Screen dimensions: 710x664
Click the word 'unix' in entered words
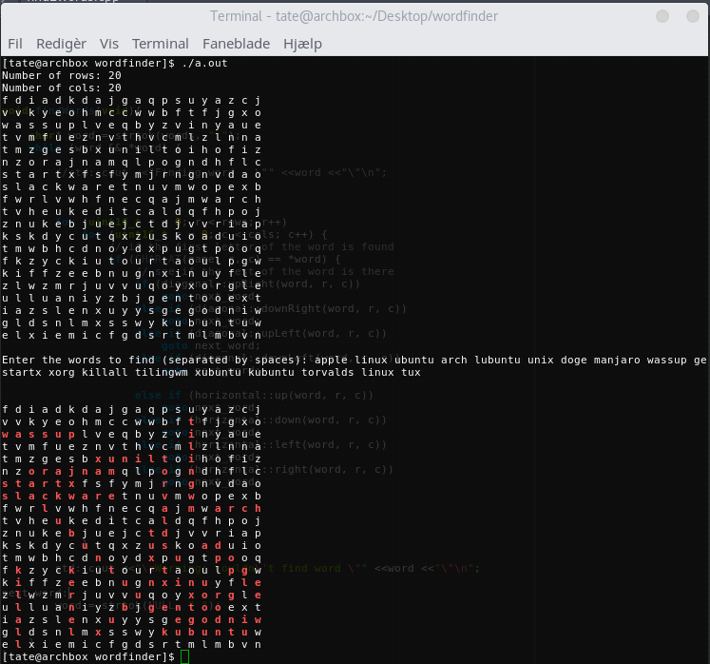541,360
